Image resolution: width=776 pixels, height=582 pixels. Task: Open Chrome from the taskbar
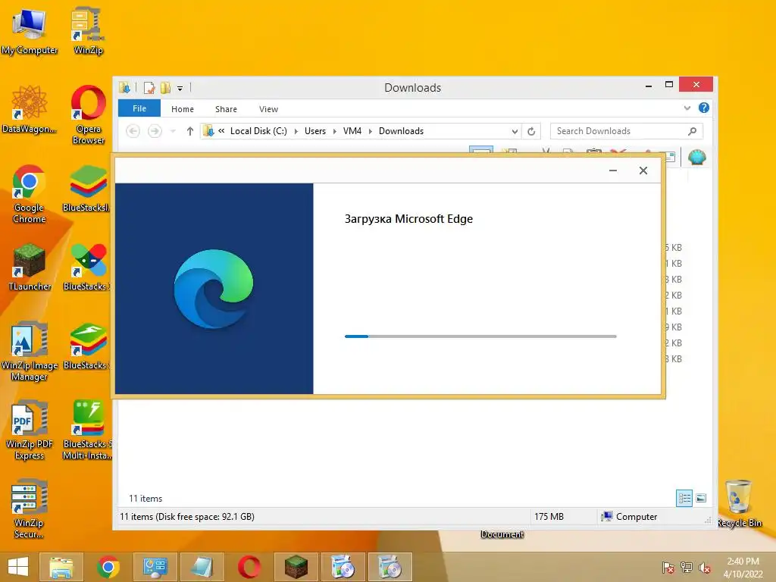108,567
